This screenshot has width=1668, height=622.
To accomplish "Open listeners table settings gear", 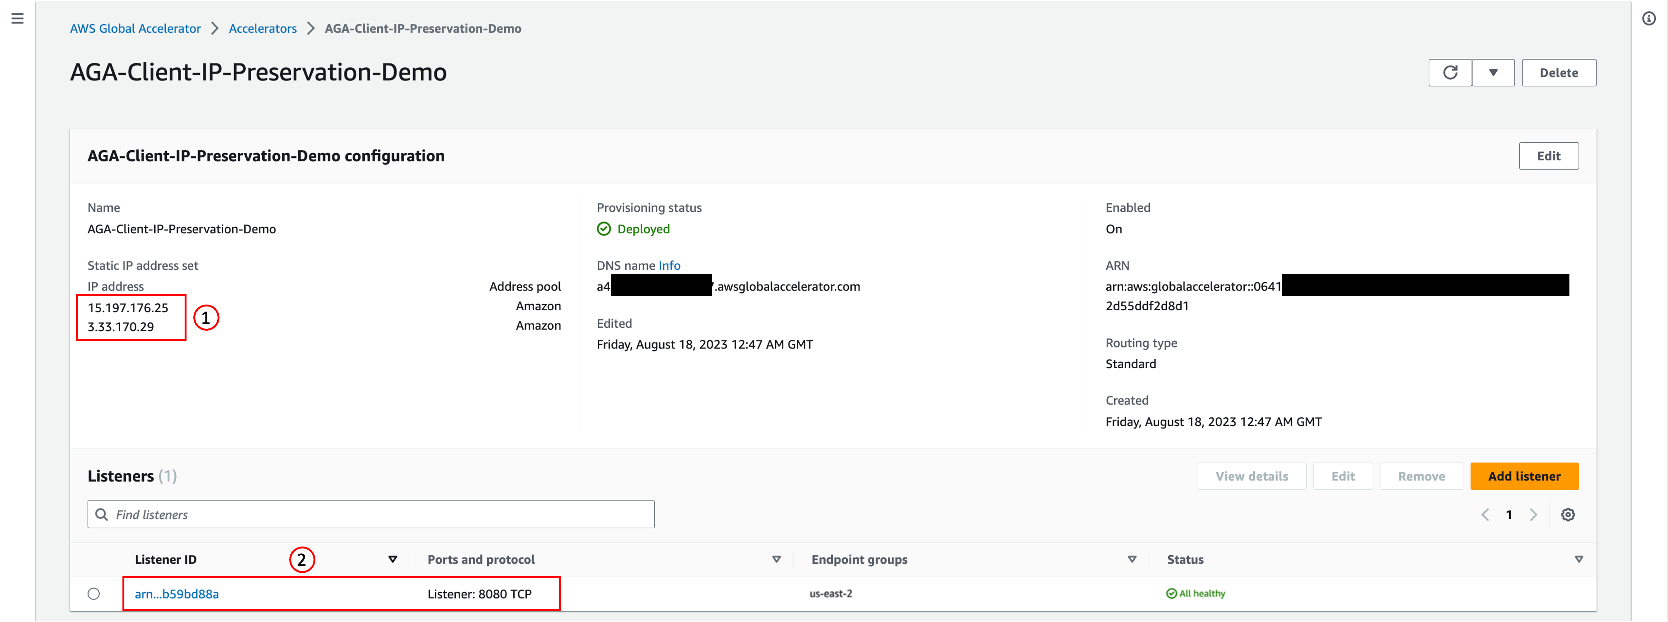I will point(1568,514).
